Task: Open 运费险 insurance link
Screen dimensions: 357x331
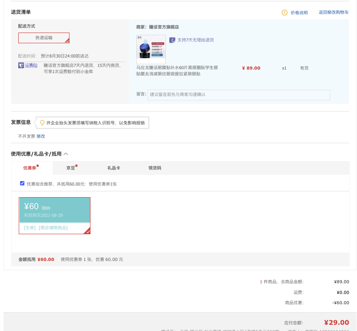Action: click(31, 66)
